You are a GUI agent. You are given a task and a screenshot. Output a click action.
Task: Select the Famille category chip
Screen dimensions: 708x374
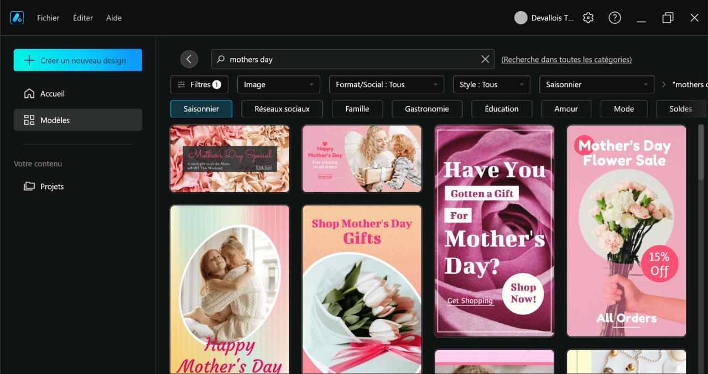(x=357, y=109)
